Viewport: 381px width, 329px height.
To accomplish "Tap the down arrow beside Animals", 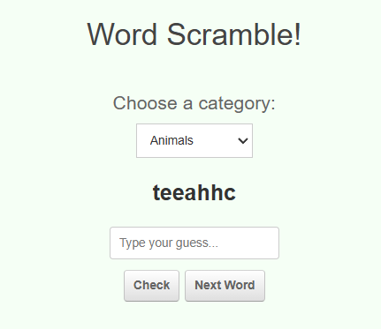I will (243, 141).
